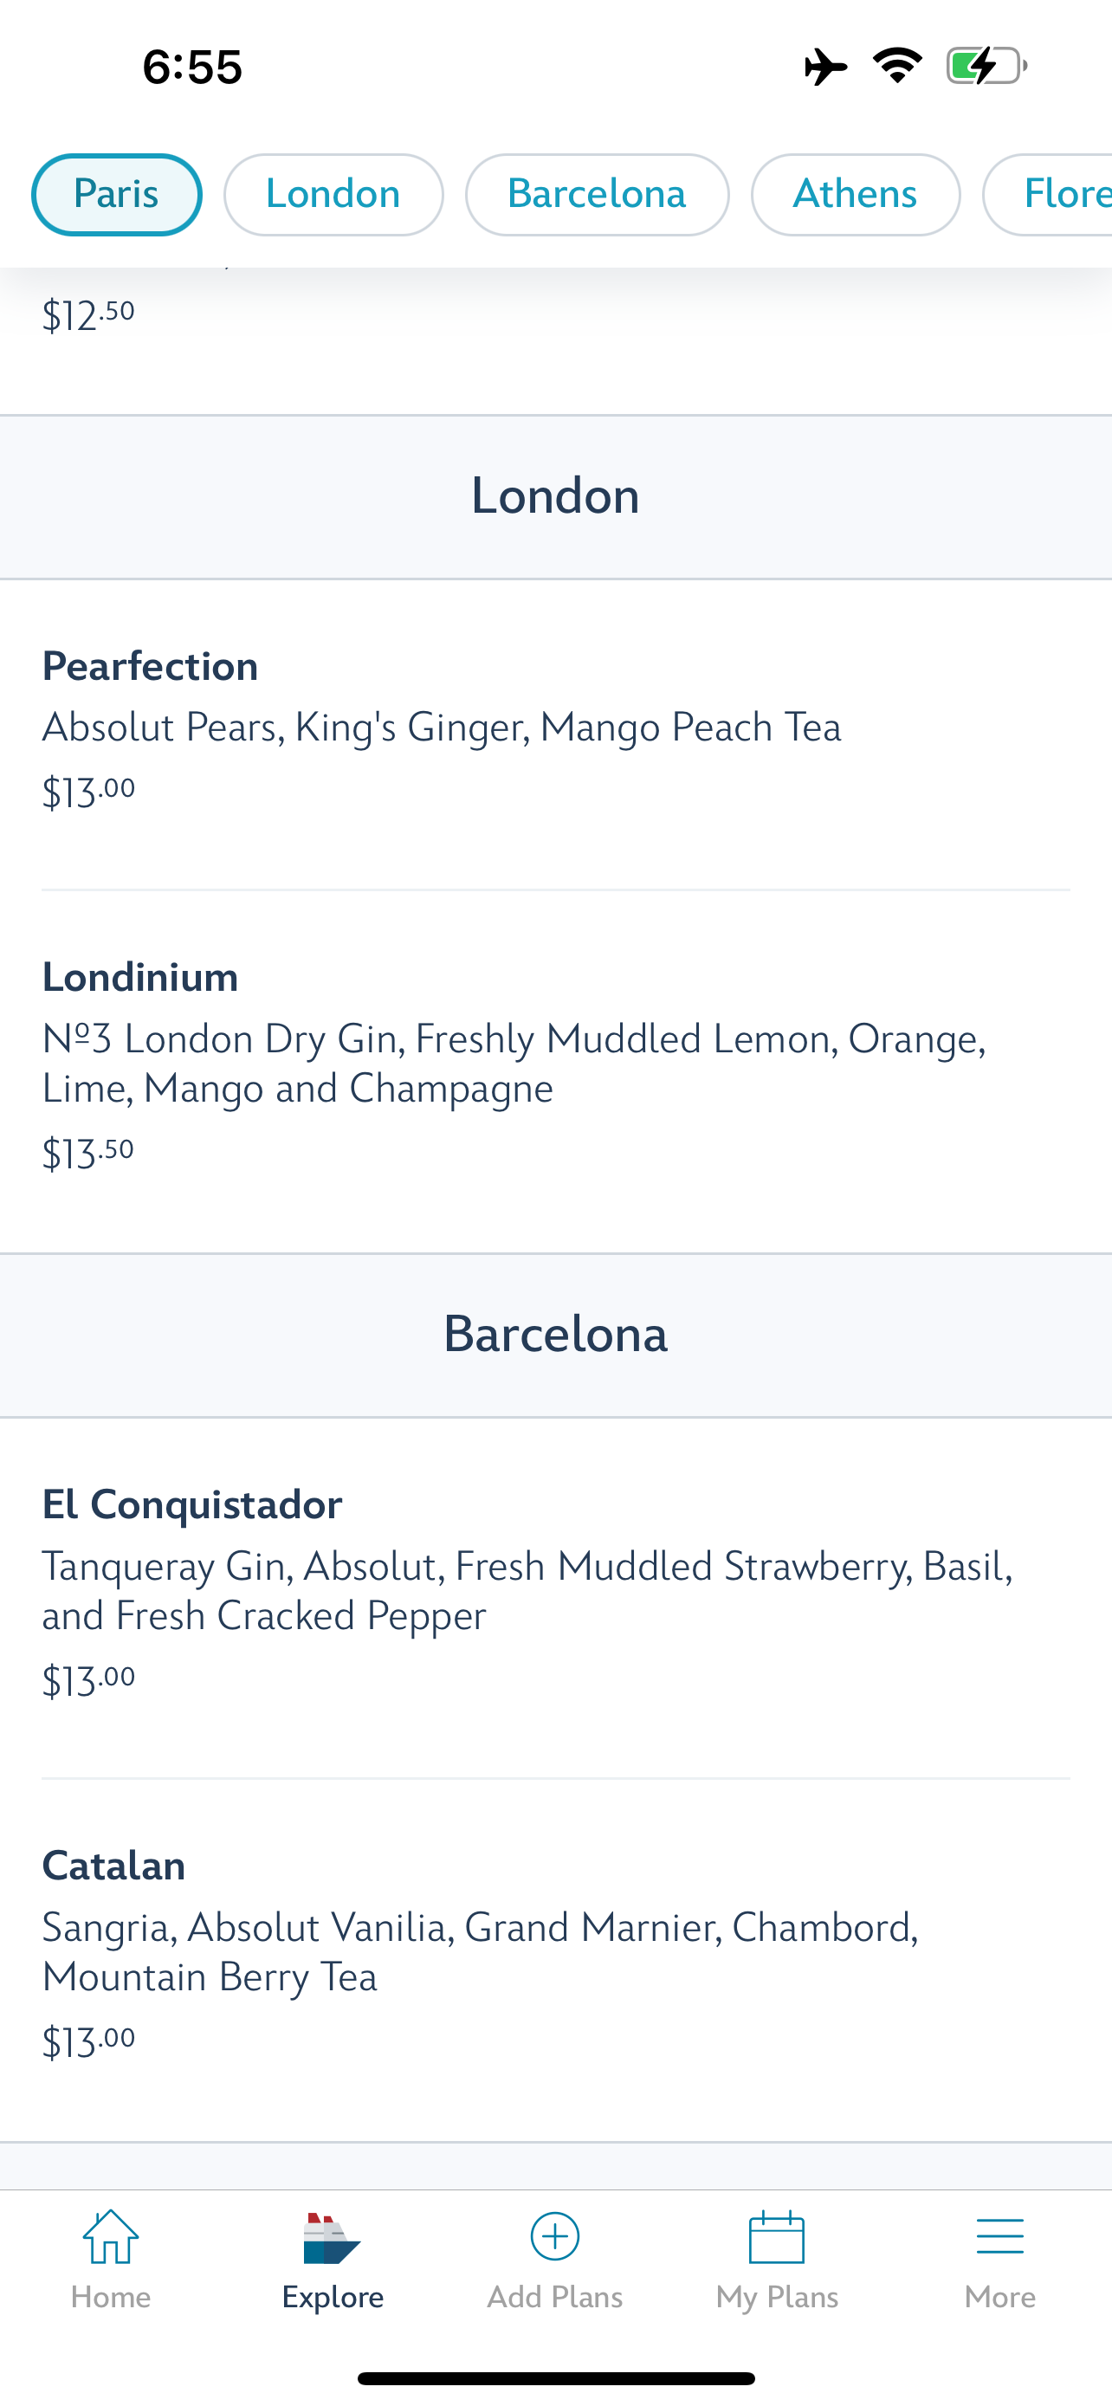
Task: Select the Paris filter chip
Action: [x=117, y=194]
